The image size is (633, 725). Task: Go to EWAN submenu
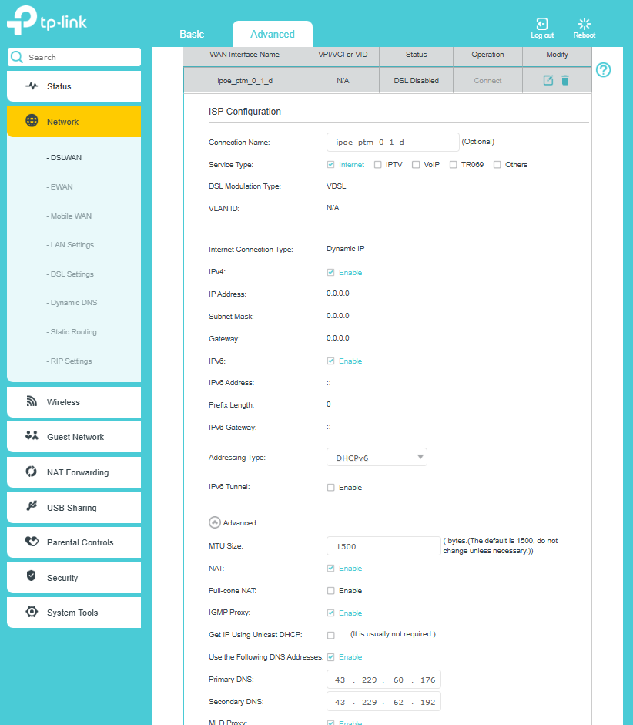pos(59,186)
